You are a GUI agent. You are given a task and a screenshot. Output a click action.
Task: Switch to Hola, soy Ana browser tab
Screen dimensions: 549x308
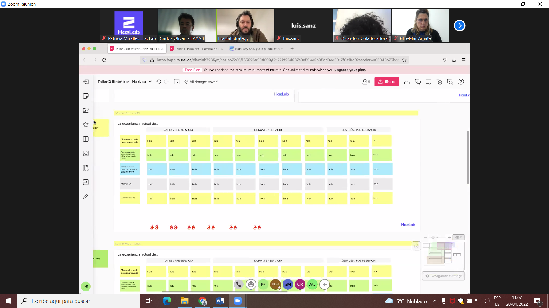coord(256,49)
